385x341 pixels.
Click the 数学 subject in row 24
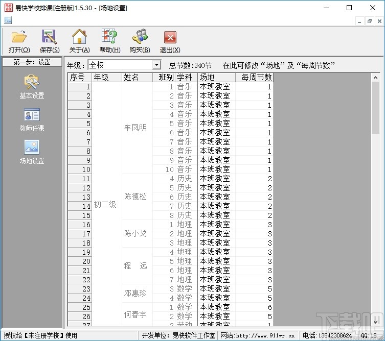(186, 298)
